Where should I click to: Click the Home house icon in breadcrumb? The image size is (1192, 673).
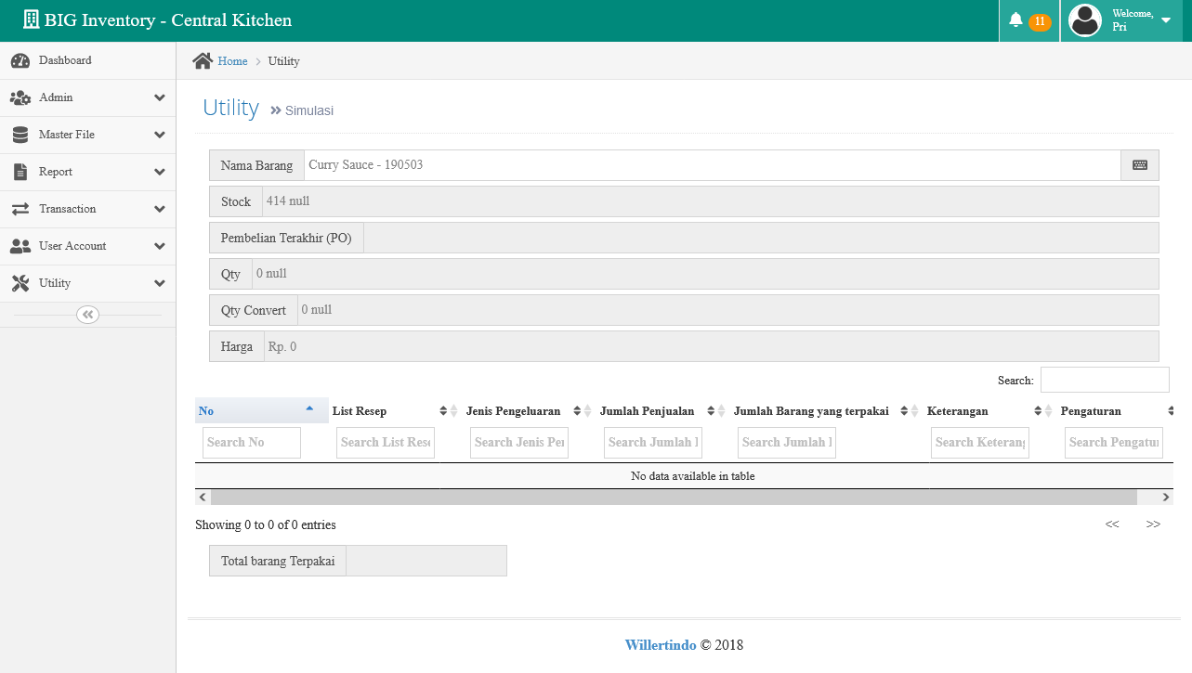click(203, 61)
